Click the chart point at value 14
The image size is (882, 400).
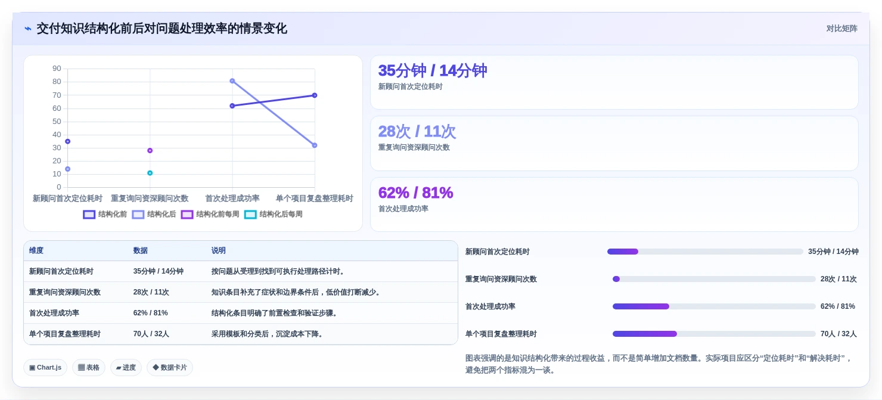68,169
